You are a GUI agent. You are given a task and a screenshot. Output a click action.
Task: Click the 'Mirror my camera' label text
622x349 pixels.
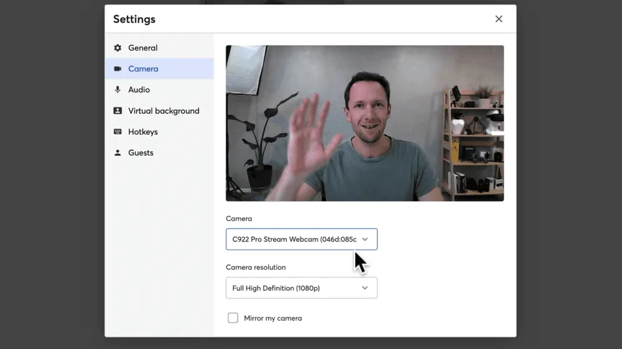(272, 318)
